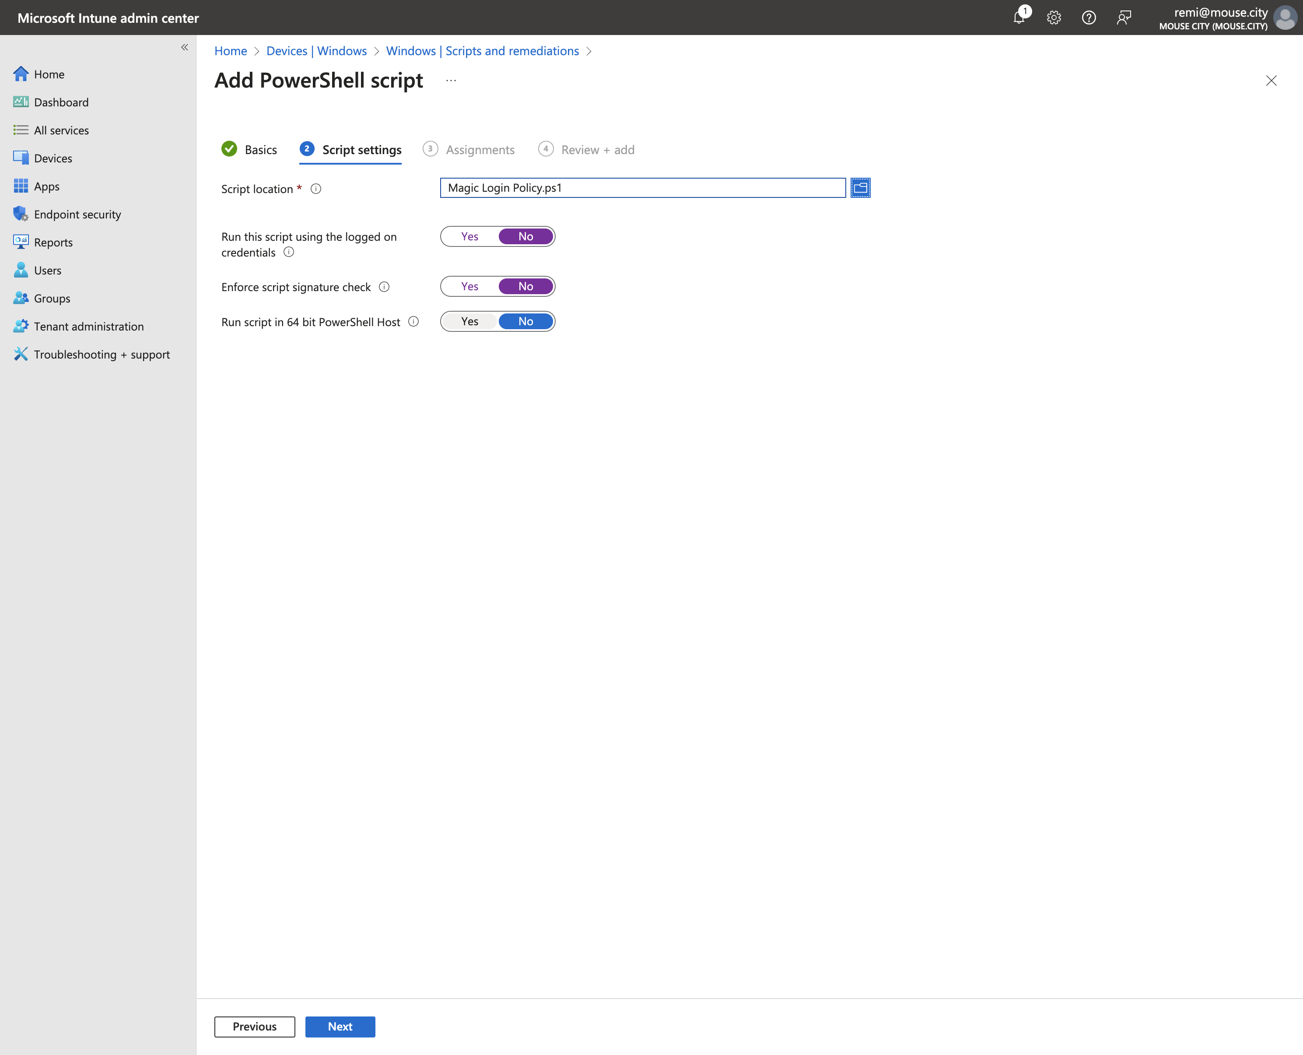Collapse the sidebar with double chevron
This screenshot has width=1303, height=1055.
185,47
